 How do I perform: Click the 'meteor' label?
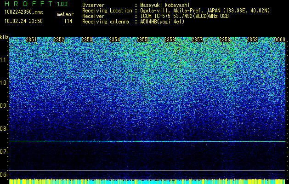(65, 14)
